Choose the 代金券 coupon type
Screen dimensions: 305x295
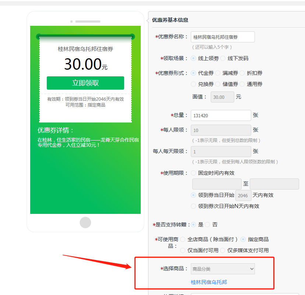(x=193, y=73)
